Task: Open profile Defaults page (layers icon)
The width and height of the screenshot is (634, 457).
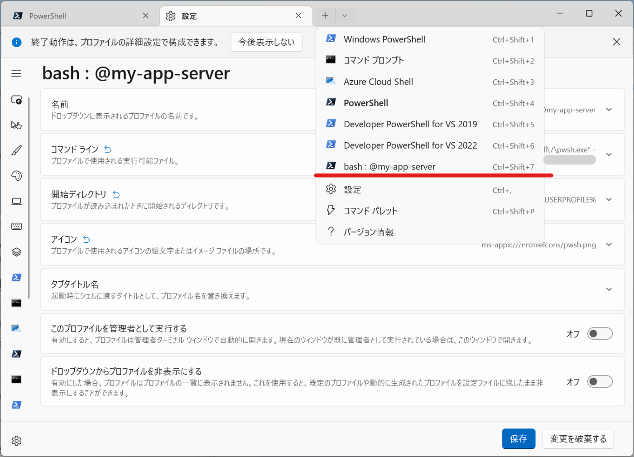Action: click(16, 252)
